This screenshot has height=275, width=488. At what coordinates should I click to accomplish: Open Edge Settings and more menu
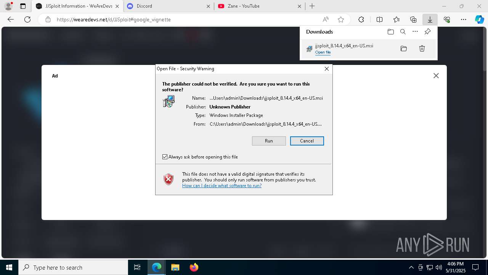point(464,19)
